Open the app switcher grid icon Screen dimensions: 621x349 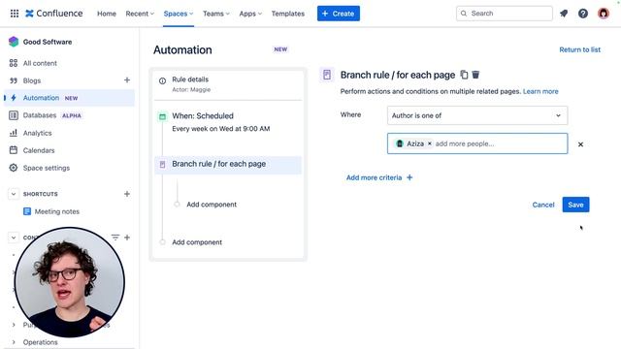[x=15, y=14]
